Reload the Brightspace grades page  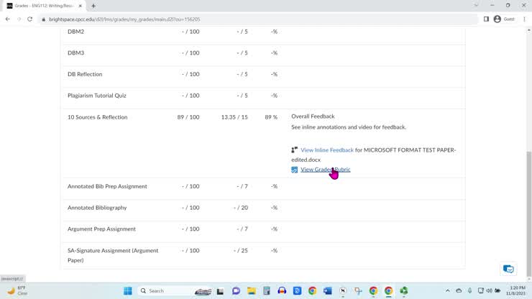pos(29,19)
